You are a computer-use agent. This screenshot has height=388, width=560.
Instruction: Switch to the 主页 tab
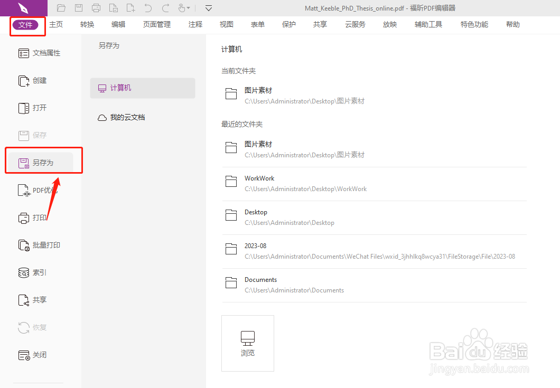(x=56, y=24)
